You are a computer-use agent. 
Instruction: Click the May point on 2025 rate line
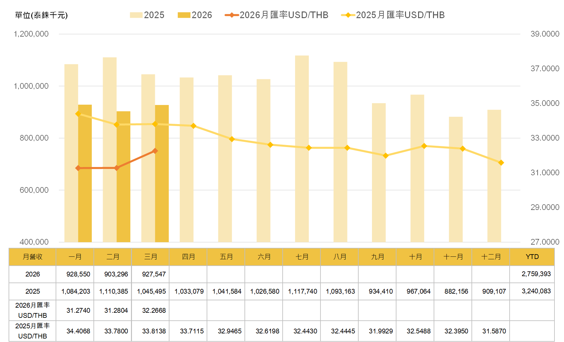pyautogui.click(x=232, y=139)
